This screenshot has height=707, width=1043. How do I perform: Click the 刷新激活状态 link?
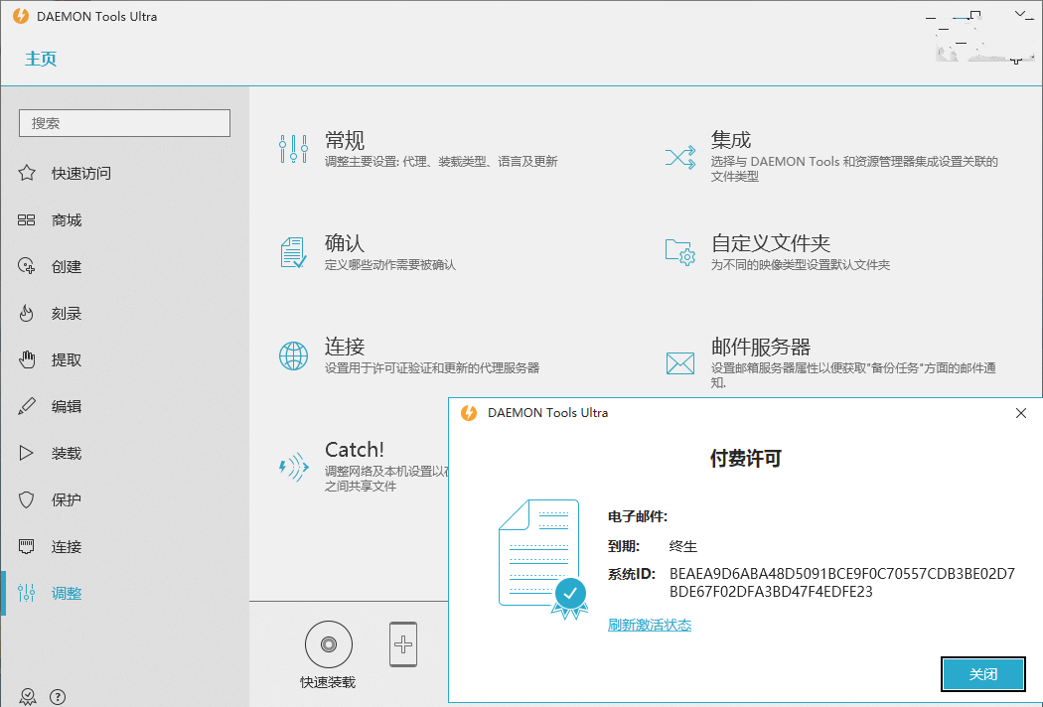point(650,625)
